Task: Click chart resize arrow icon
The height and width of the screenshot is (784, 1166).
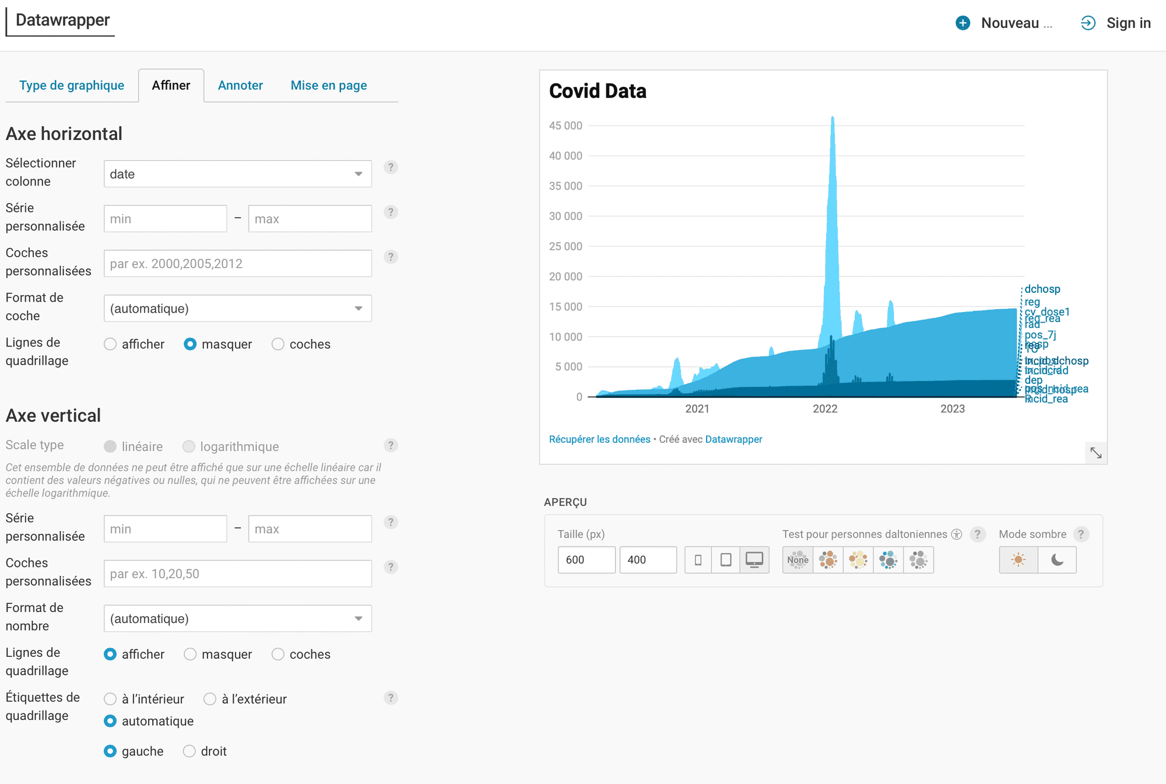Action: (1095, 453)
